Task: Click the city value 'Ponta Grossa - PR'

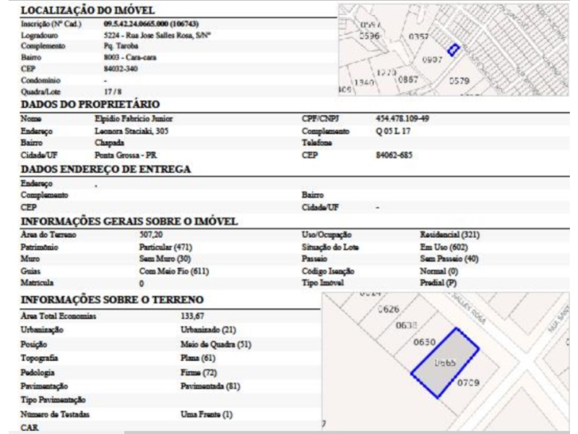Action: (126, 155)
